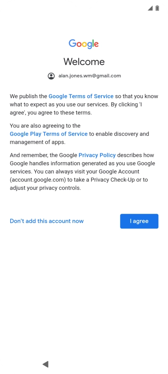Image resolution: width=168 pixels, height=374 pixels.
Task: Open the Google Play Terms of Service link
Action: [48, 134]
